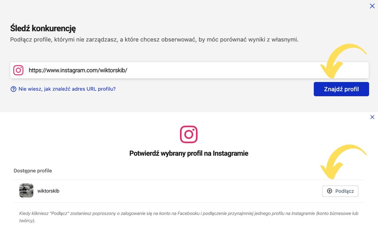Click the 'Potwierdź wybrany profil na Instagramie' heading
Screen dimensions: 378x241
pos(189,153)
